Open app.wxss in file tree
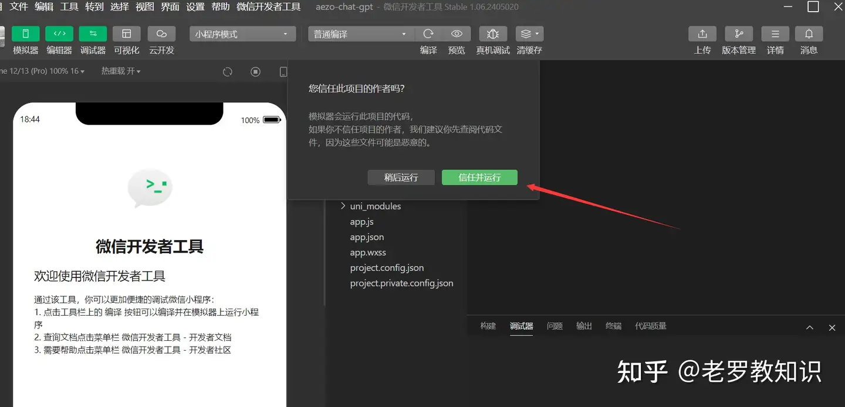Screen dimensions: 845x407 click(368, 252)
